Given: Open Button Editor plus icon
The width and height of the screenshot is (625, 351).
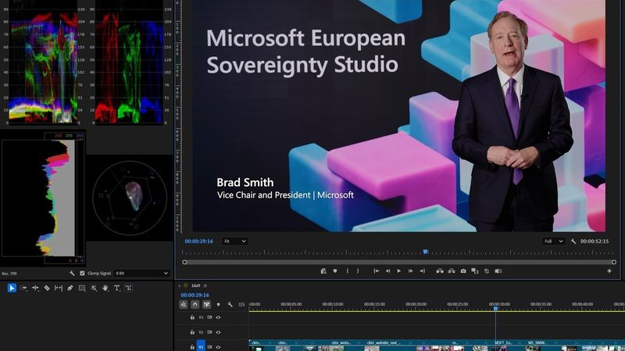Looking at the screenshot, I should coord(609,271).
